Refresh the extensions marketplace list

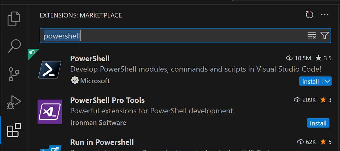click(309, 15)
